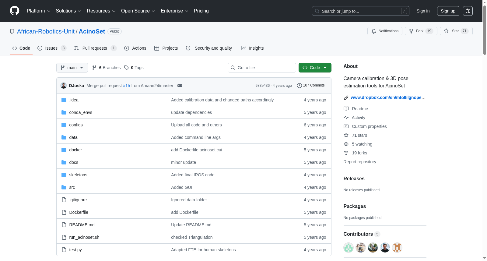Image resolution: width=487 pixels, height=261 pixels.
Task: Open the Contributors heading link
Action: (x=362, y=234)
